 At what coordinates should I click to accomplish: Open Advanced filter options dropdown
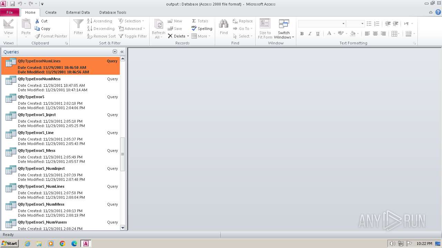click(132, 29)
